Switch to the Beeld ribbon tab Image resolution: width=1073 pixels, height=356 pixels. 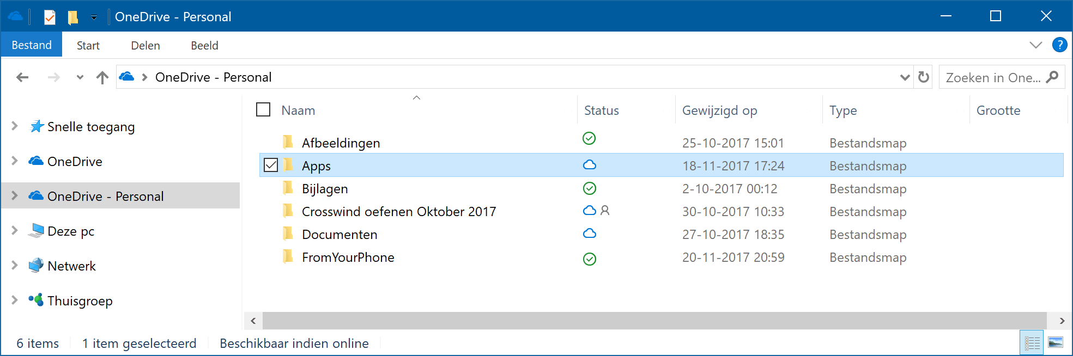[x=204, y=46]
